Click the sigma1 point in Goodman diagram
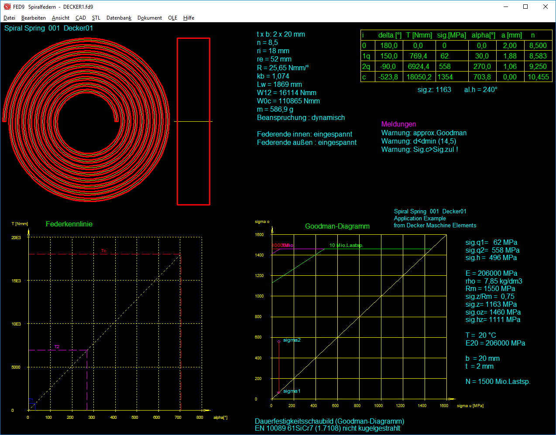Screen dimensions: 556x435 coord(279,392)
